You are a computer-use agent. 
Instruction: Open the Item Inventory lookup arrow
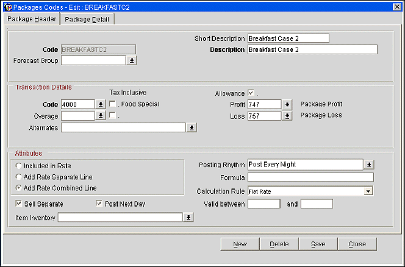pos(188,217)
